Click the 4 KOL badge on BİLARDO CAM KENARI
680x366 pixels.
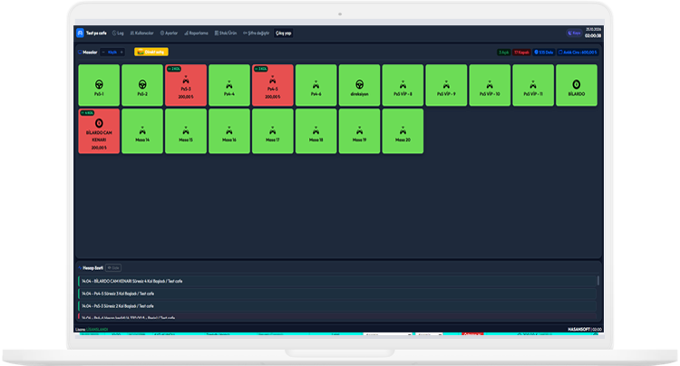pyautogui.click(x=87, y=113)
